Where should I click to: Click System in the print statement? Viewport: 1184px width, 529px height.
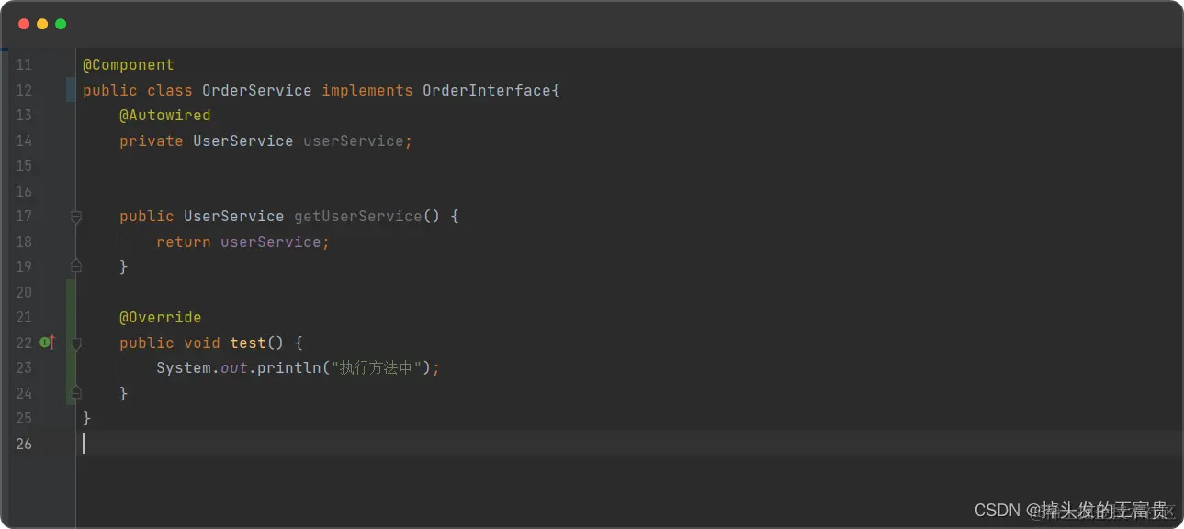click(x=184, y=368)
